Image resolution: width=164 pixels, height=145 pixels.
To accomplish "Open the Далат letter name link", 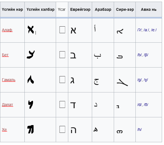I will coord(7,105).
